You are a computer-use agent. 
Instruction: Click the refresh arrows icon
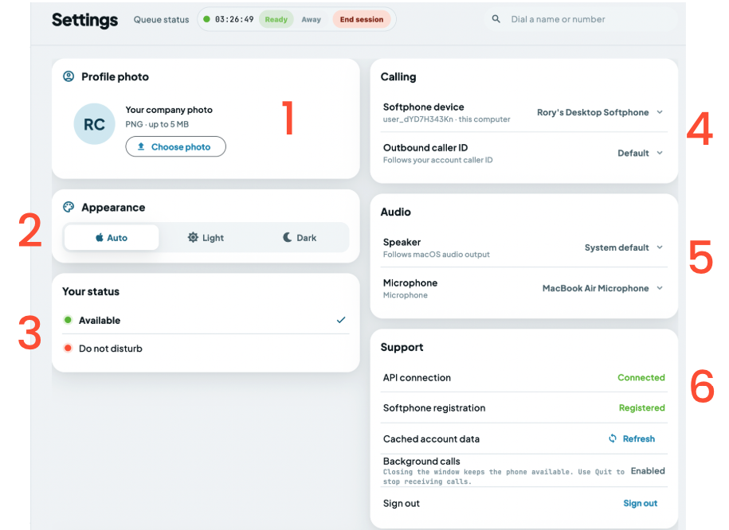coord(613,438)
